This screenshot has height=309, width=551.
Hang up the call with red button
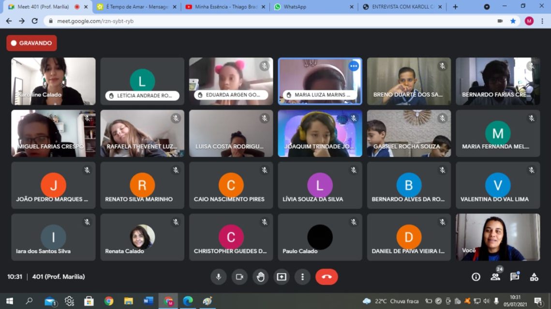point(327,277)
